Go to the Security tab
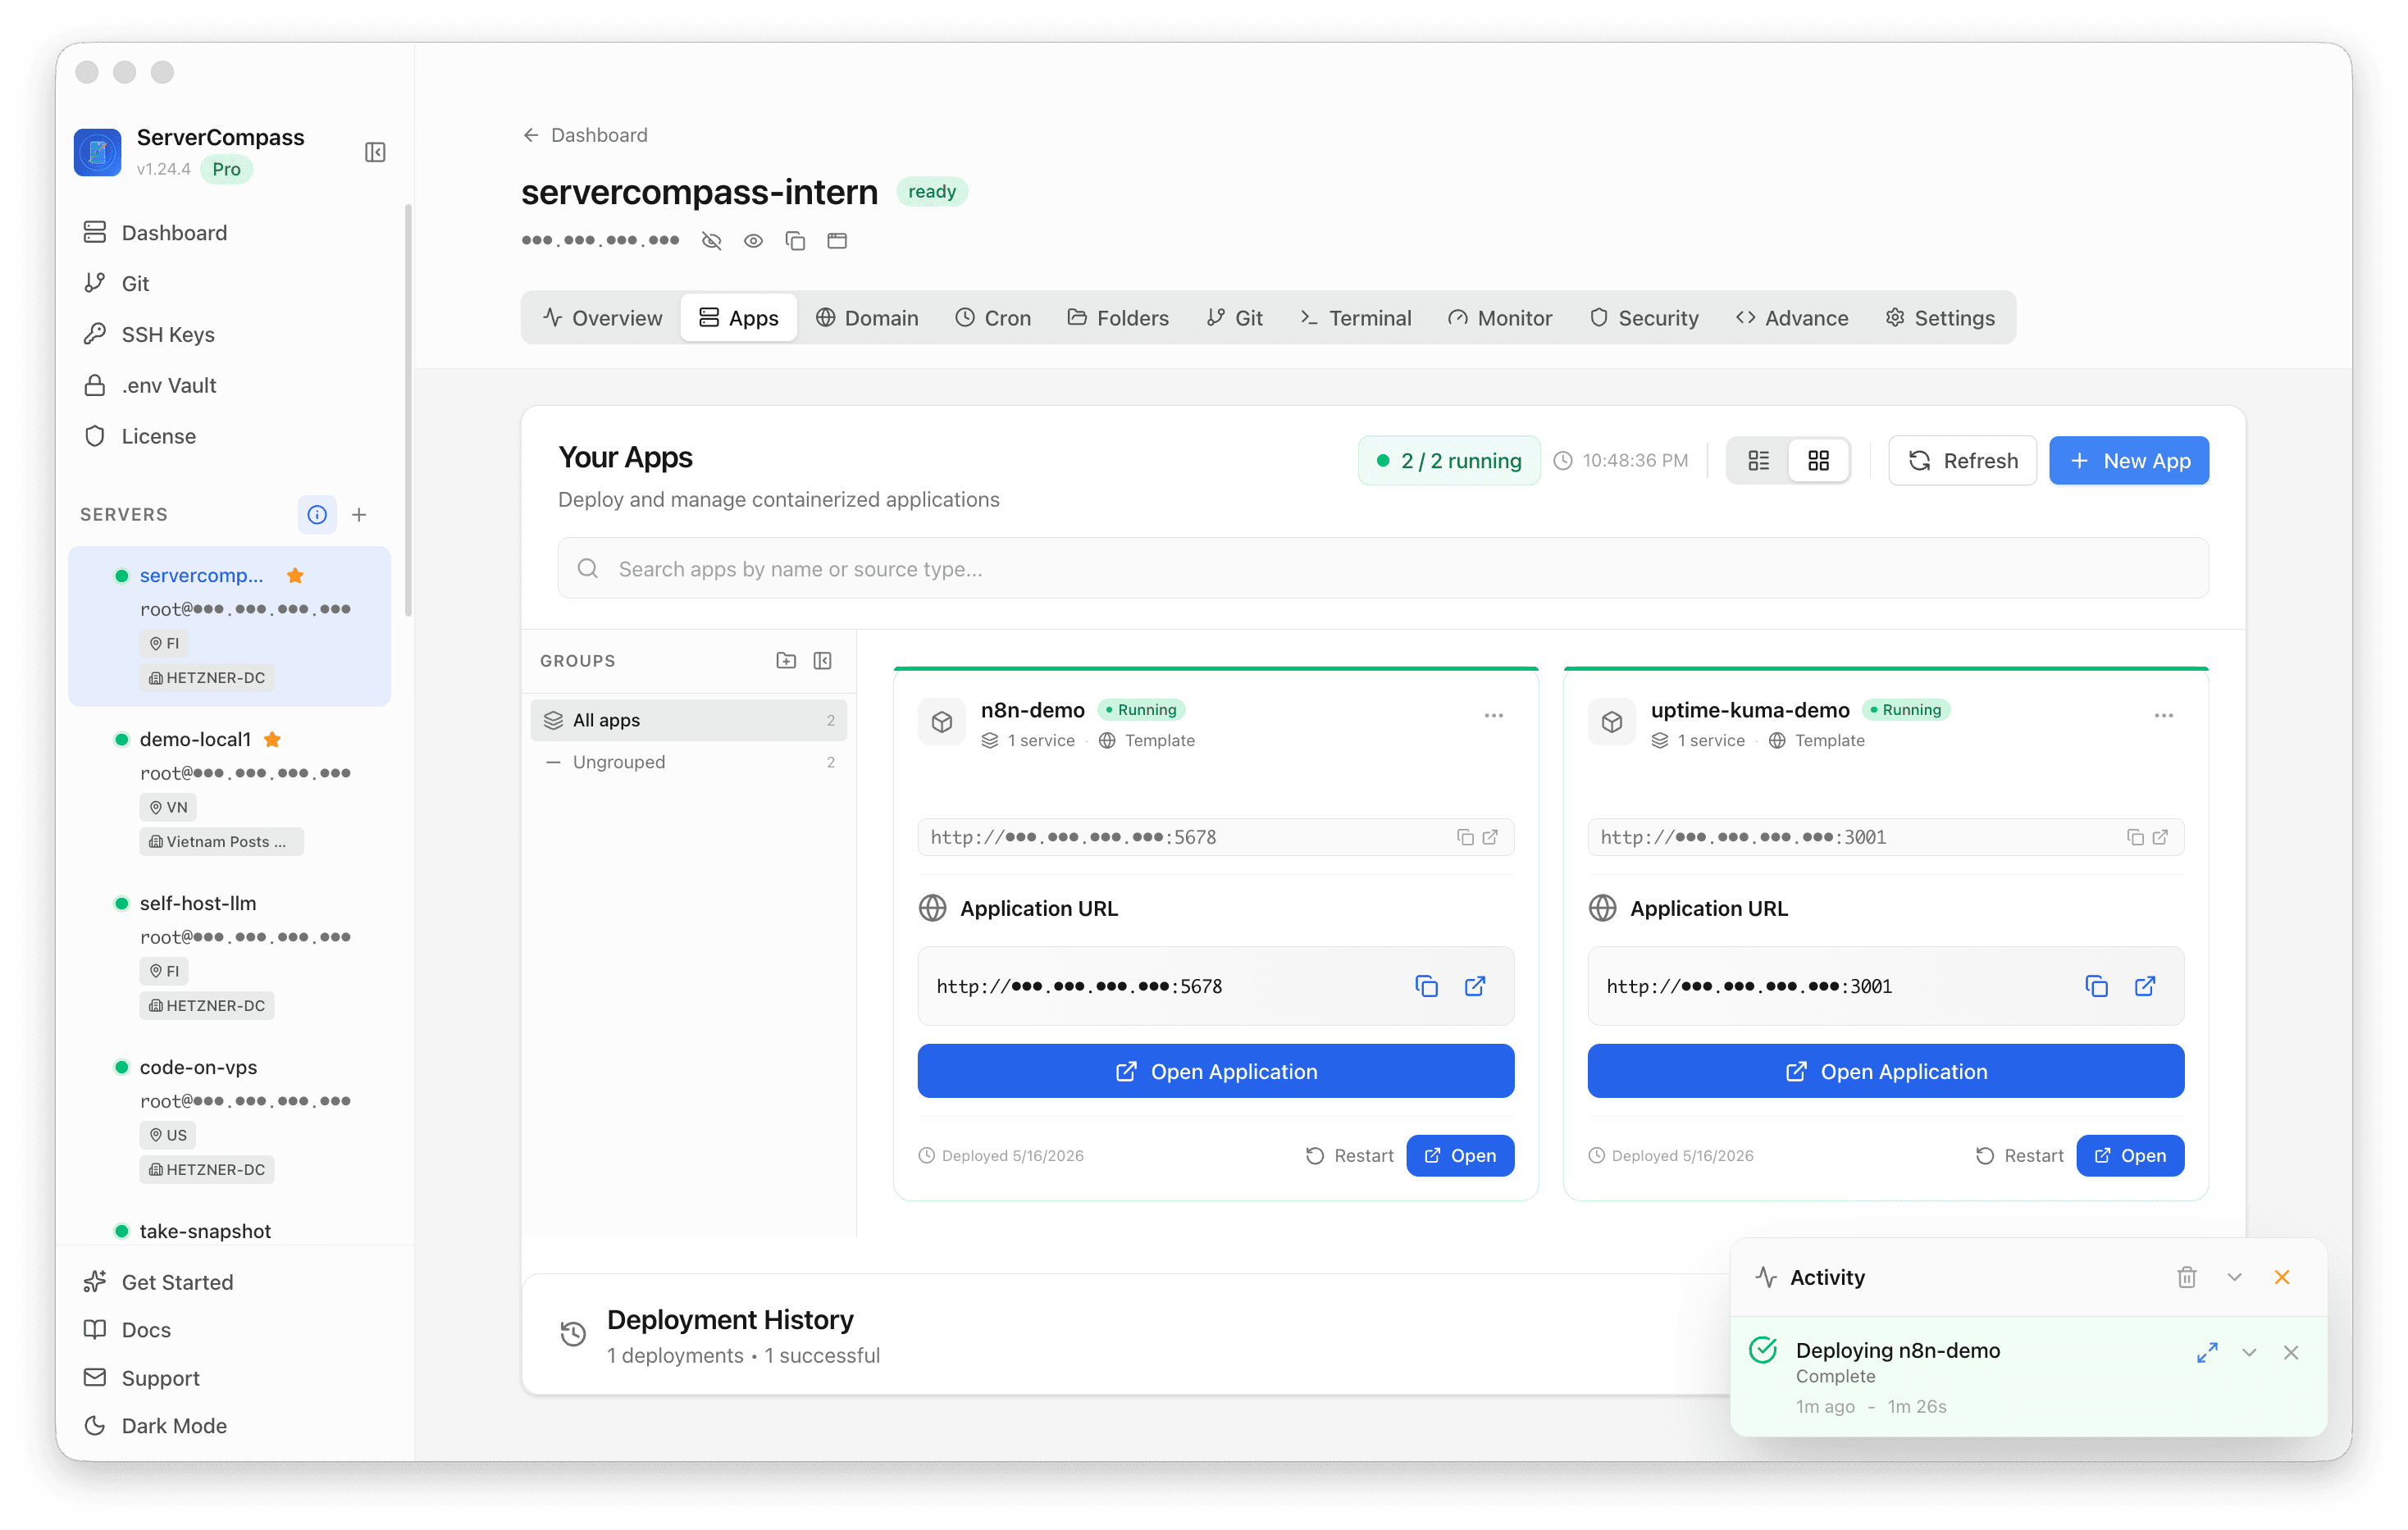This screenshot has width=2408, height=1530. click(1644, 318)
